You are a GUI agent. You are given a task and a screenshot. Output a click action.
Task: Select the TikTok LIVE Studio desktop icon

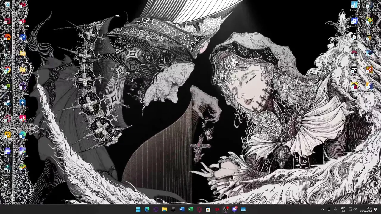point(22,122)
